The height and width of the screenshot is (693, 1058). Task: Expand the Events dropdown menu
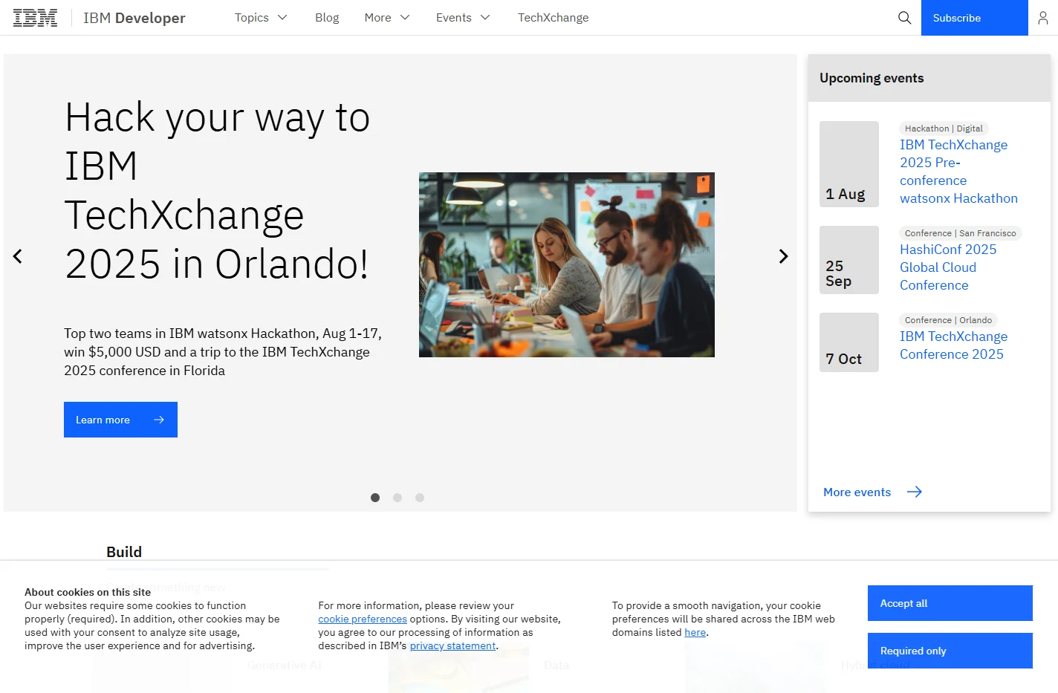click(x=463, y=18)
